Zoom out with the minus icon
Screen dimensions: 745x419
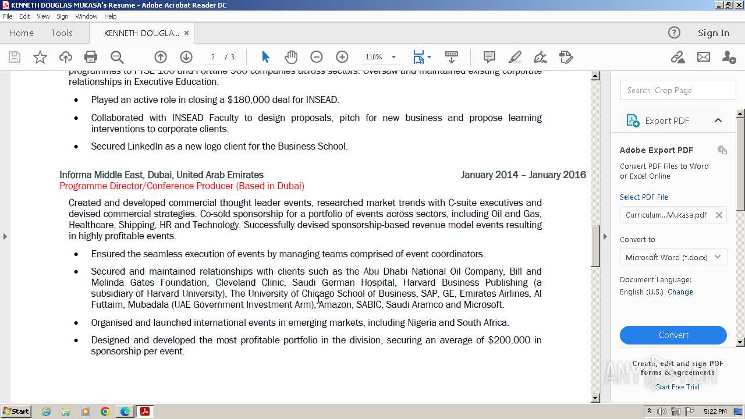coord(317,57)
